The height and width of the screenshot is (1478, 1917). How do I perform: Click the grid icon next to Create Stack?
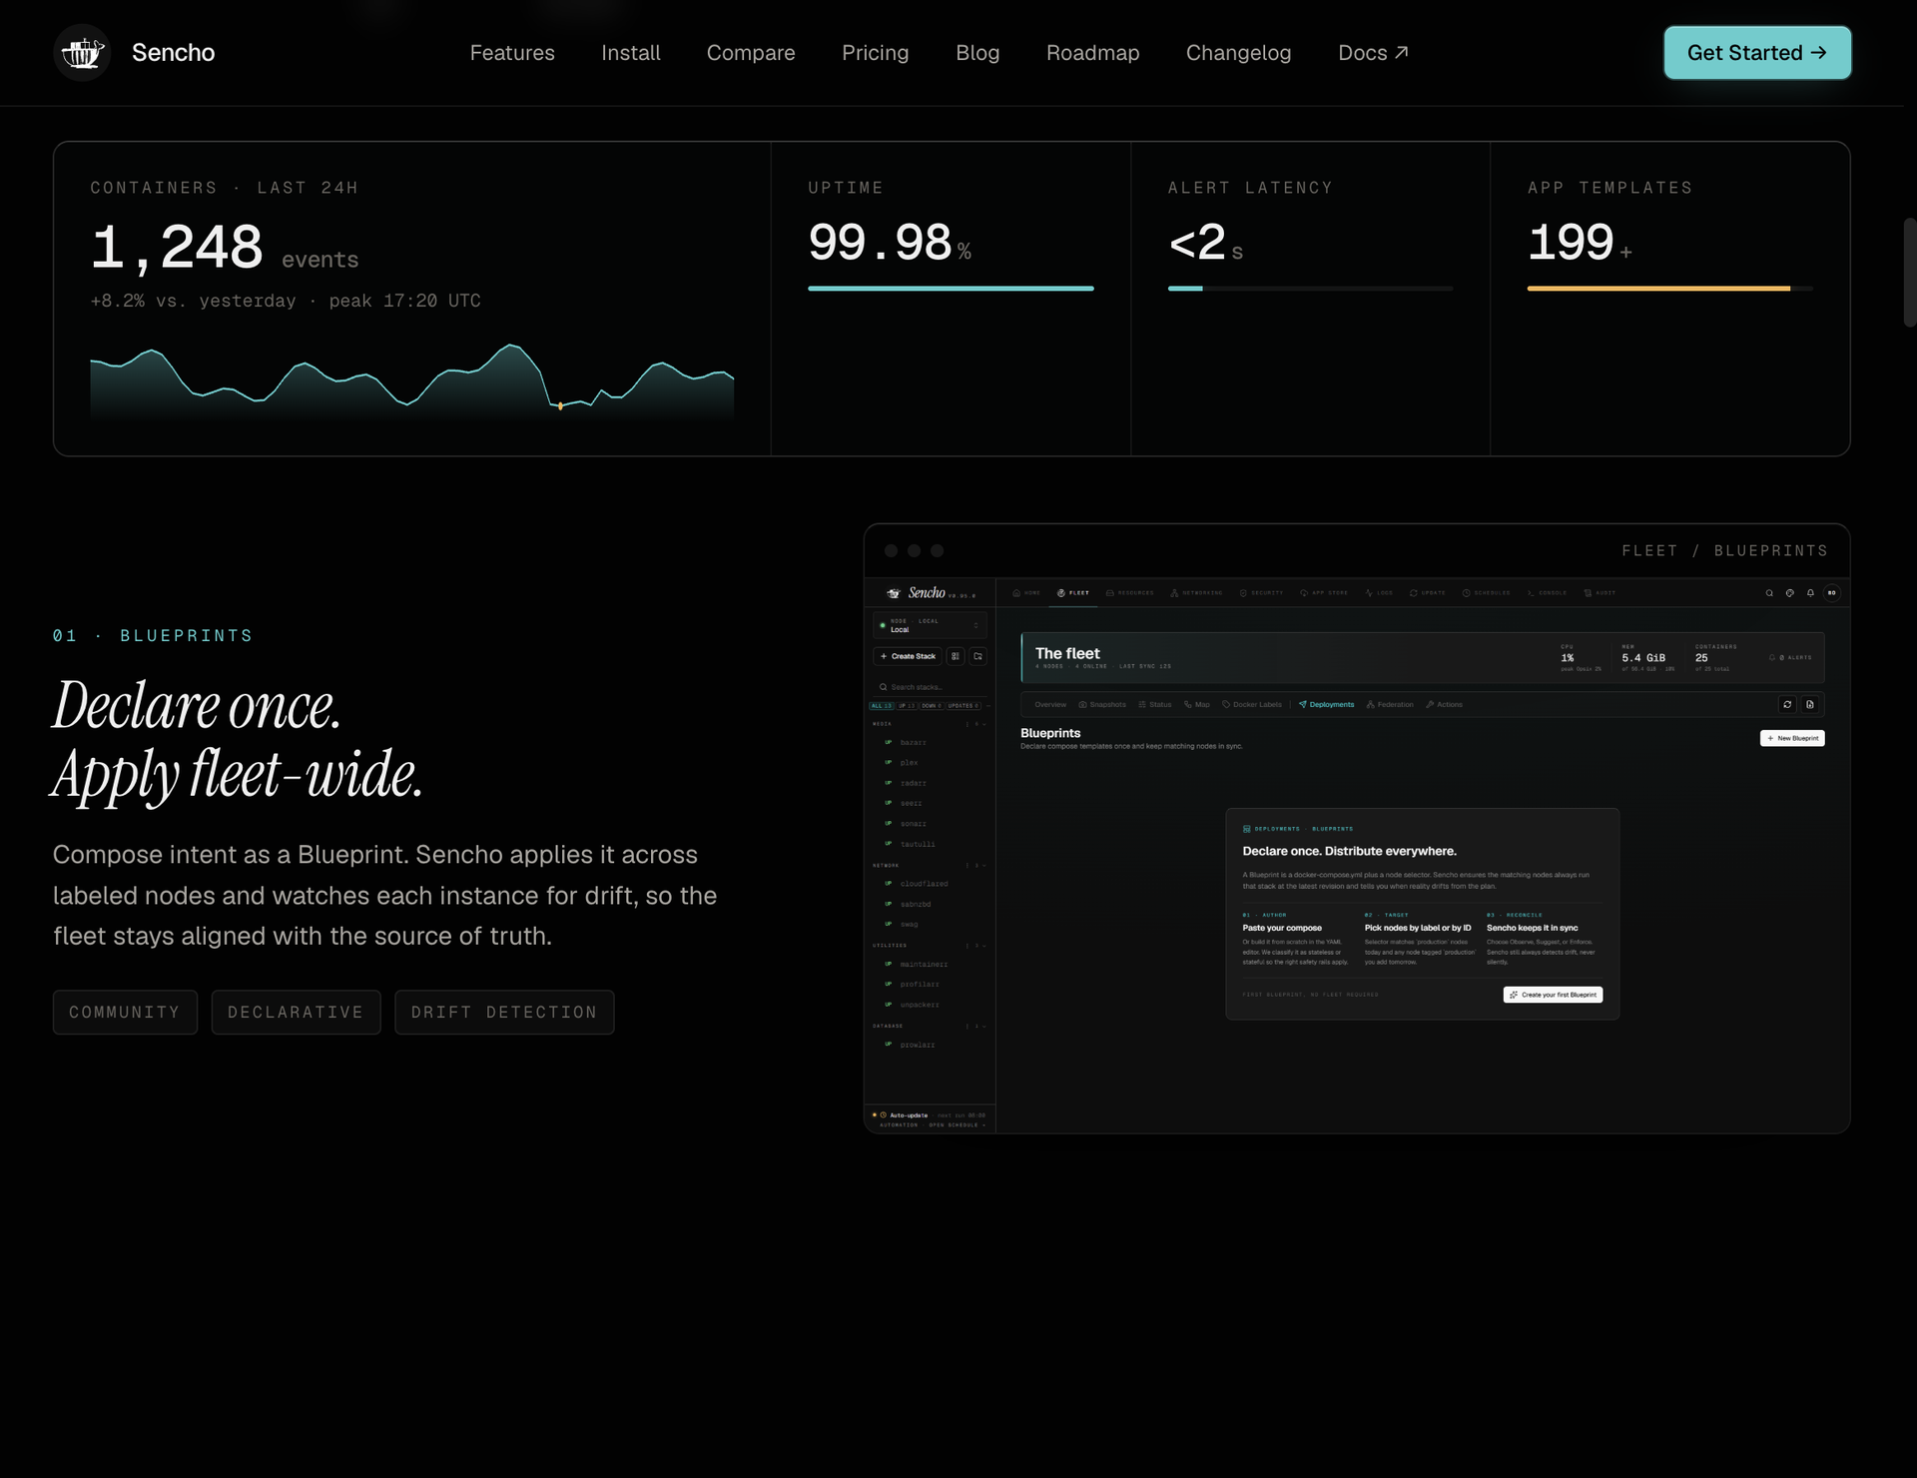(x=956, y=656)
